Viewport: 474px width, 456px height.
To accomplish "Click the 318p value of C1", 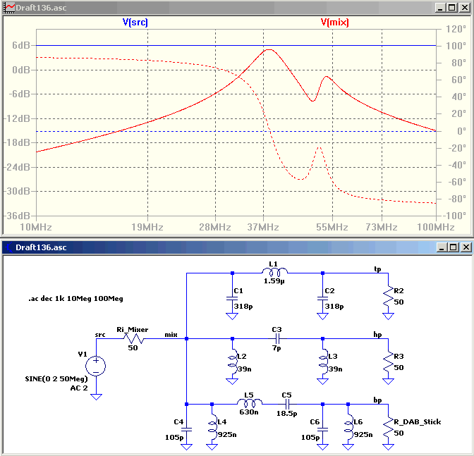I will tap(243, 307).
